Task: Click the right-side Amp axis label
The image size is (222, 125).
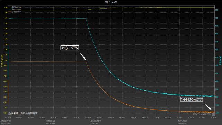Action: pyautogui.click(x=220, y=61)
